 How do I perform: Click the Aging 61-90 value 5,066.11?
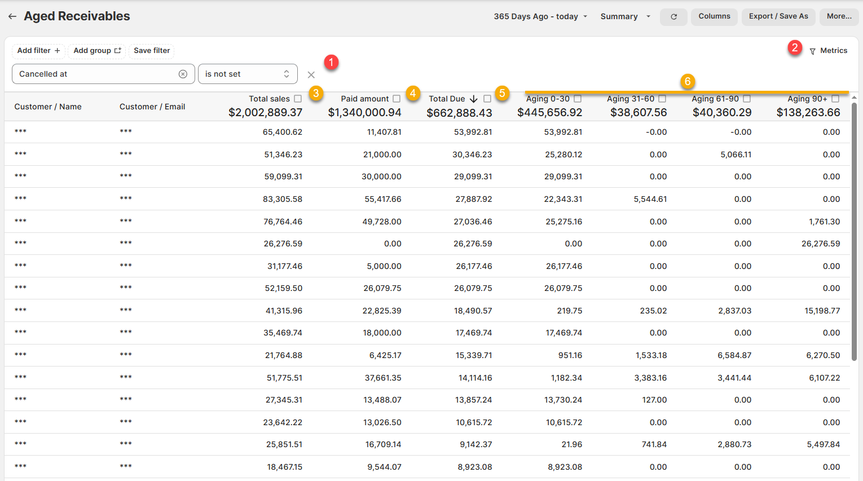point(736,155)
